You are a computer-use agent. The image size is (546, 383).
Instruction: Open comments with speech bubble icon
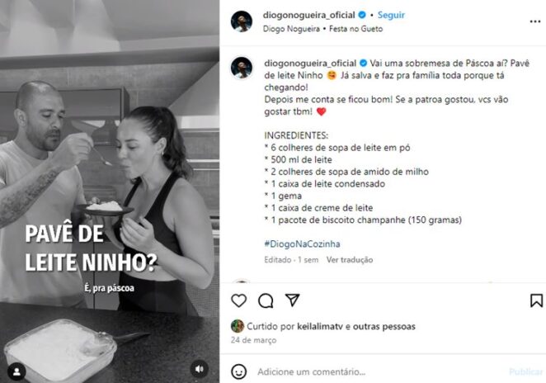(266, 300)
